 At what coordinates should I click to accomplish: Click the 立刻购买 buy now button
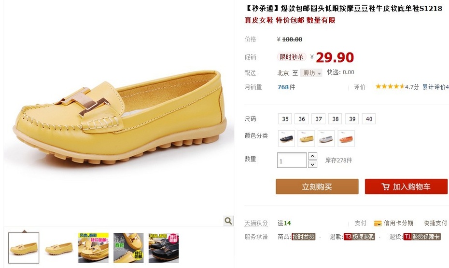click(317, 187)
